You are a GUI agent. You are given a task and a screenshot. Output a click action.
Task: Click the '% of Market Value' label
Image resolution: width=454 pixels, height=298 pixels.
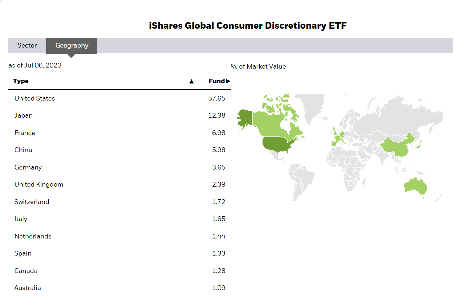click(x=258, y=66)
